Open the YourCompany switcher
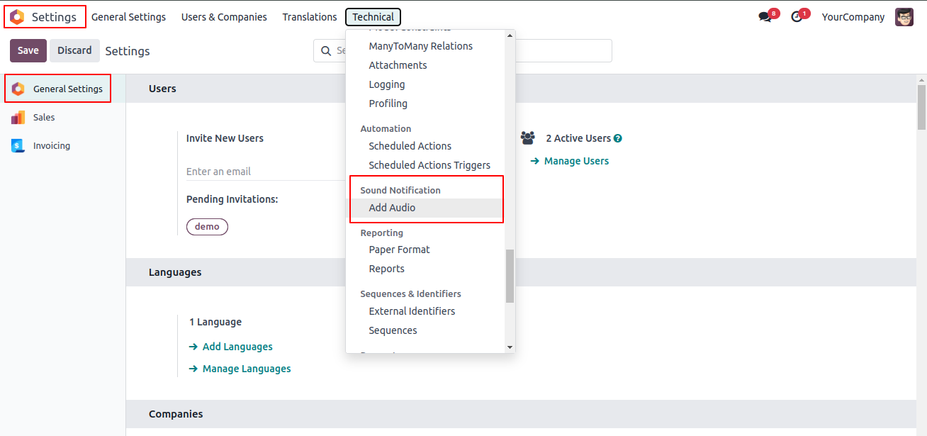The image size is (927, 436). [853, 17]
